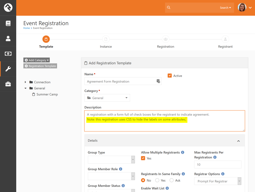Open the Prompt For Registrar dropdown
The width and height of the screenshot is (255, 192).
coord(218,181)
